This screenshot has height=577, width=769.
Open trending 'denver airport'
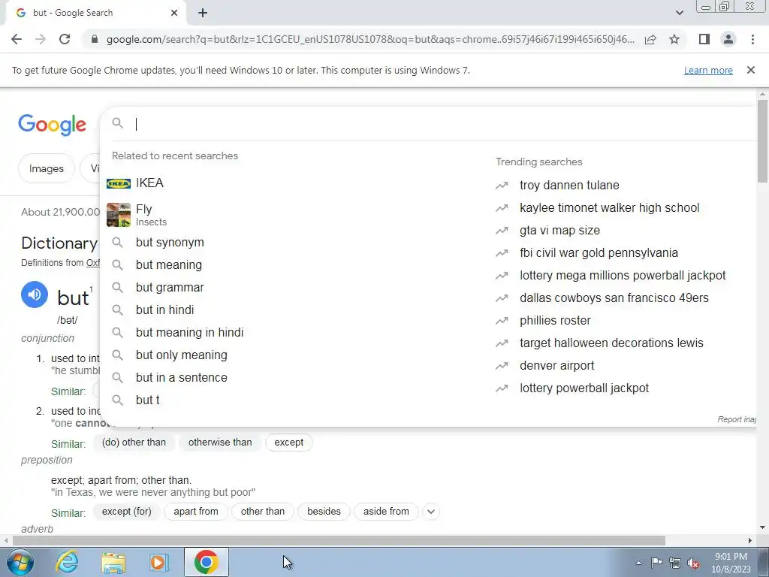click(x=556, y=366)
